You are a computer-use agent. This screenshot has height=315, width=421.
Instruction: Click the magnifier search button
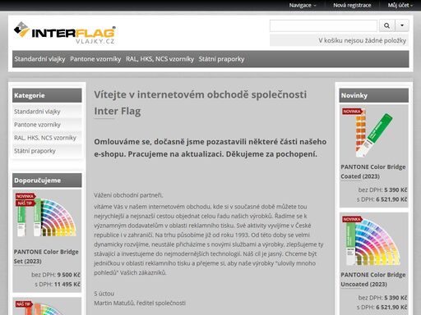[386, 25]
